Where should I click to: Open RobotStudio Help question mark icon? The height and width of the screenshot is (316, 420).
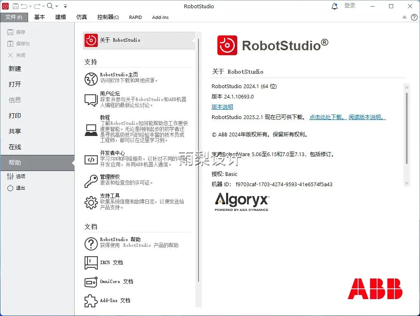(x=91, y=244)
